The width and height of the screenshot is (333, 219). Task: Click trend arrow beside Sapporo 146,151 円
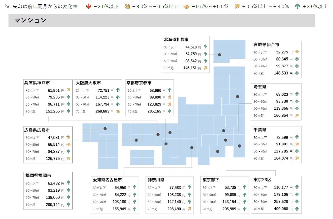(205, 68)
